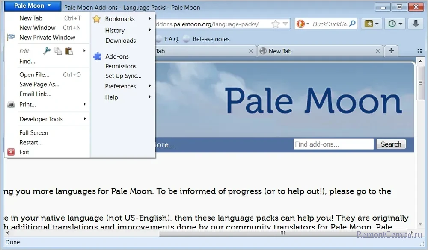The image size is (428, 250).
Task: Open the Downloads arrow button
Action: (x=416, y=24)
